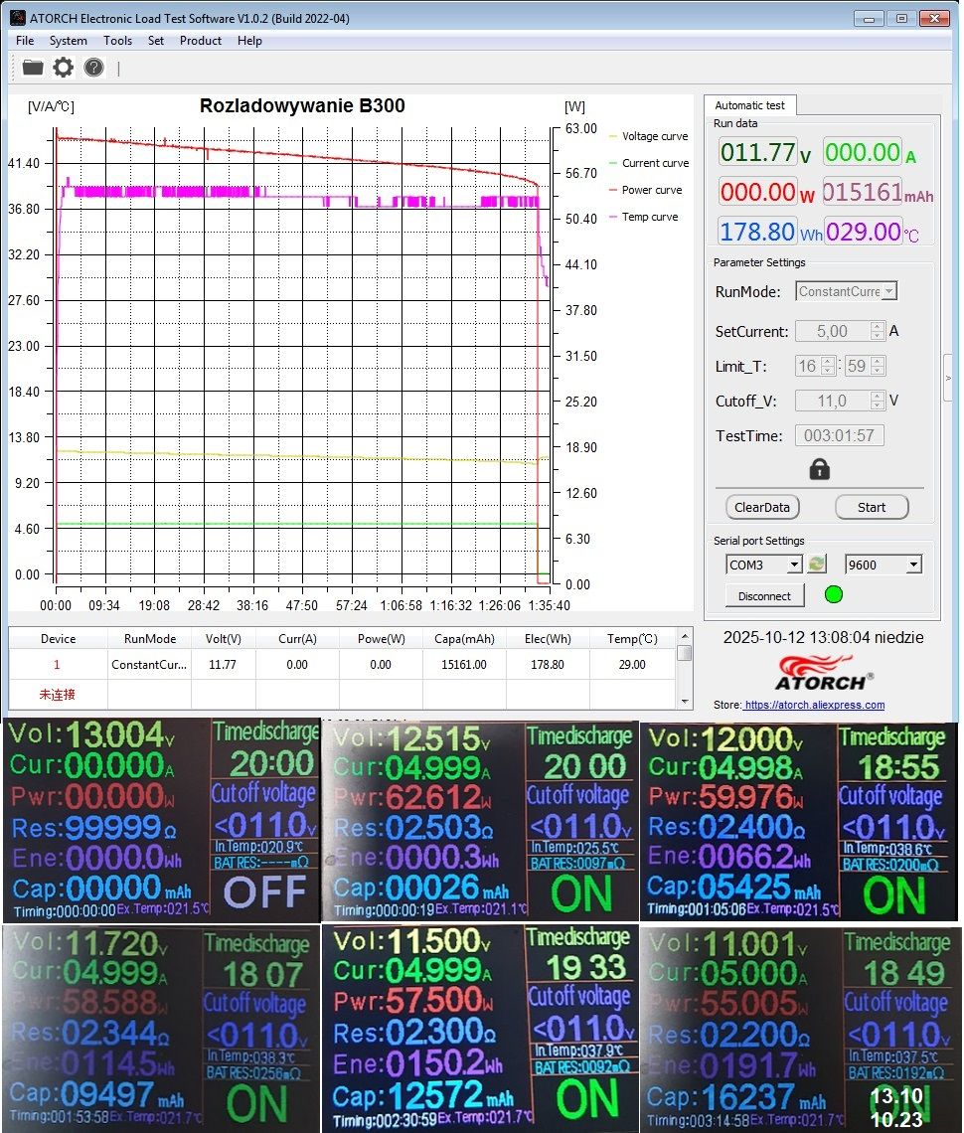Click the SetCurrent stepper arrows
This screenshot has height=1133, width=964.
click(878, 331)
